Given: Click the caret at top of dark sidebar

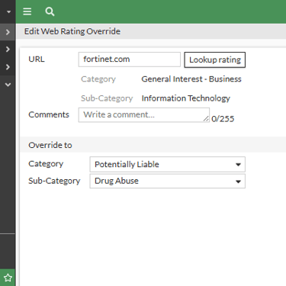Looking at the screenshot, I should pyautogui.click(x=8, y=11).
